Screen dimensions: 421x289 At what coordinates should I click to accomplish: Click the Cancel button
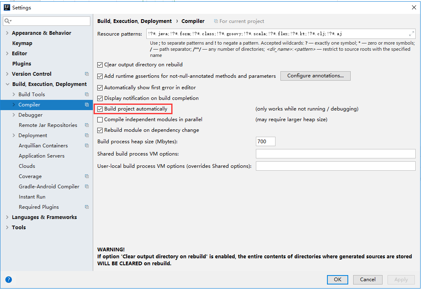click(x=367, y=280)
